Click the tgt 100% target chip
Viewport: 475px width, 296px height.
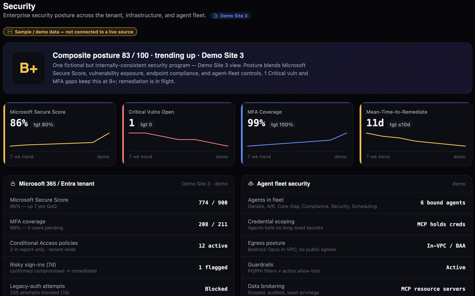(x=282, y=125)
